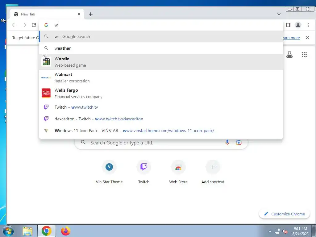Click the Wells Fargo logo icon
The image size is (316, 237).
[x=46, y=93]
